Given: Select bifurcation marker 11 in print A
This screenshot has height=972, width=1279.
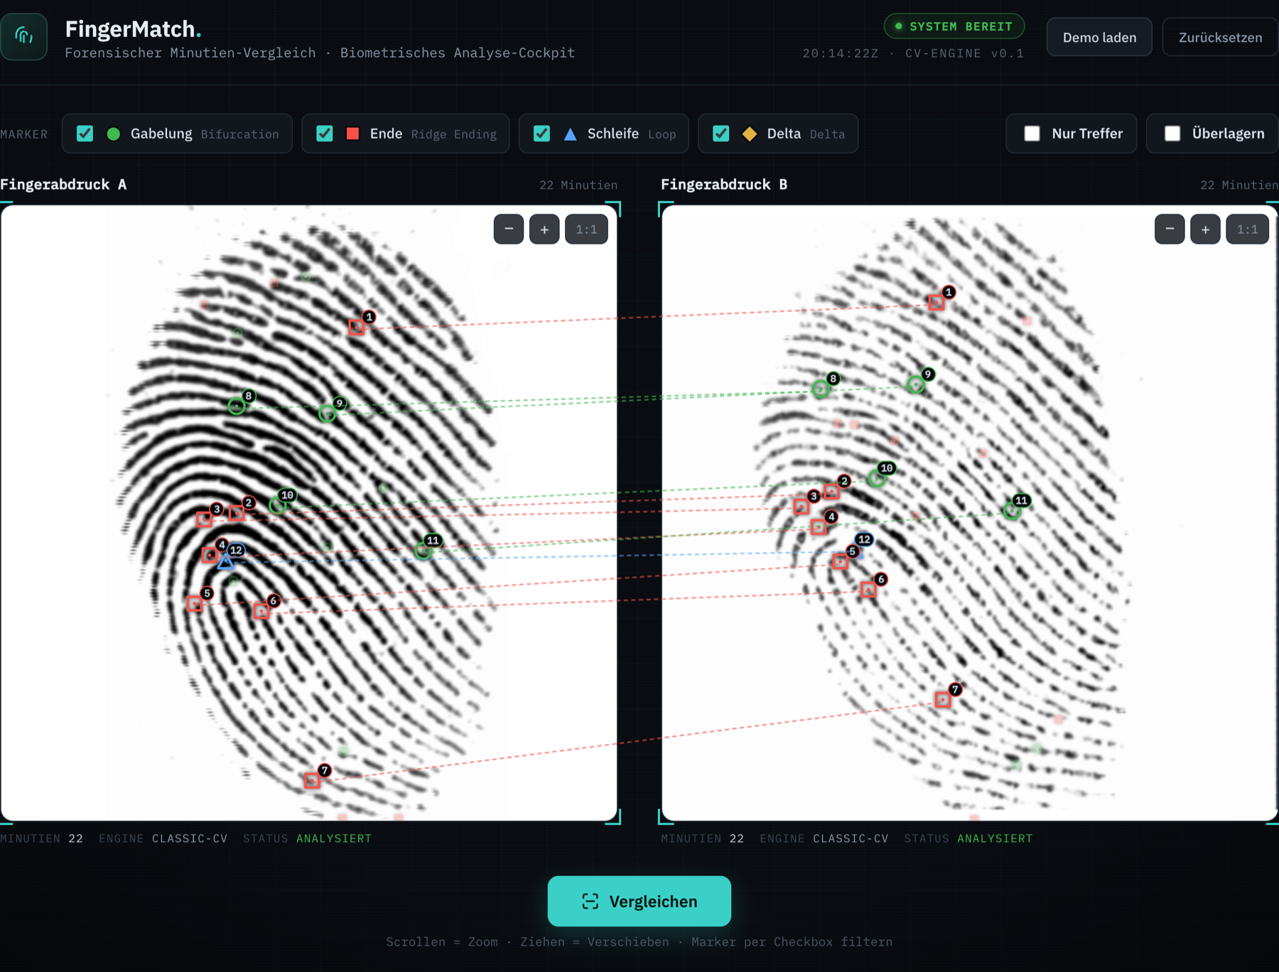Looking at the screenshot, I should (423, 551).
